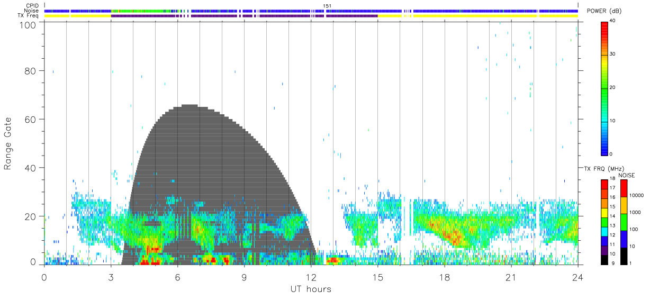Click the 40 label on power colorbar
Screen dimensions: 650x300
click(x=613, y=21)
